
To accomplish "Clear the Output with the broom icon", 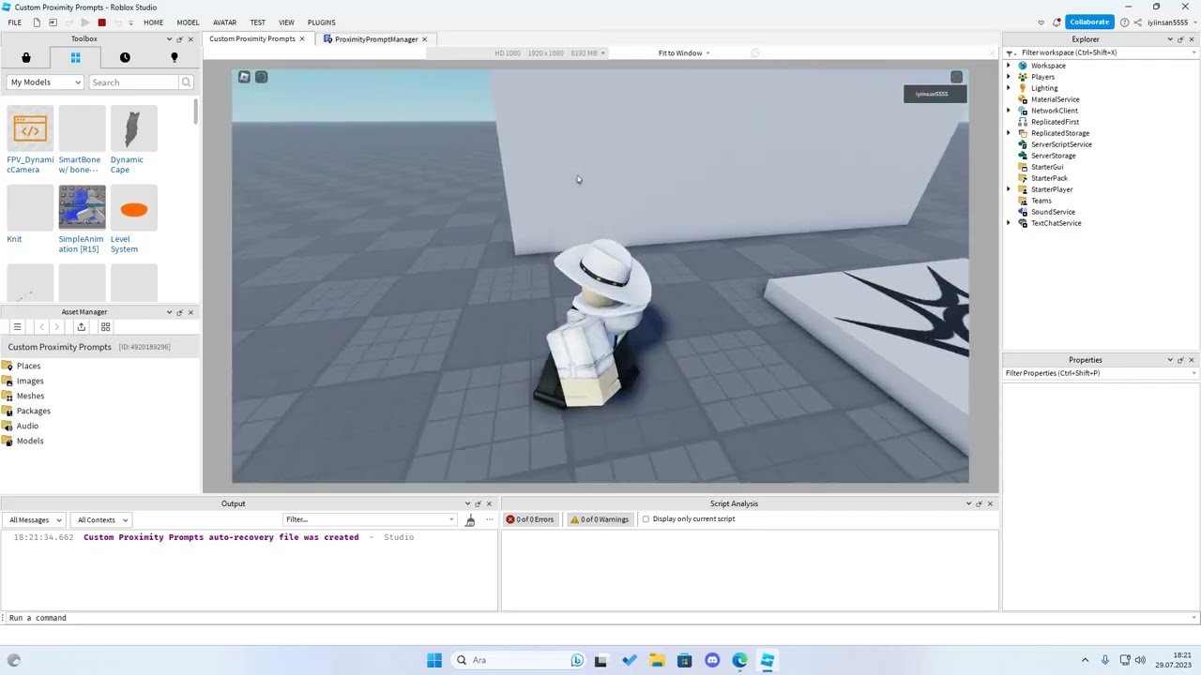I will (x=470, y=520).
